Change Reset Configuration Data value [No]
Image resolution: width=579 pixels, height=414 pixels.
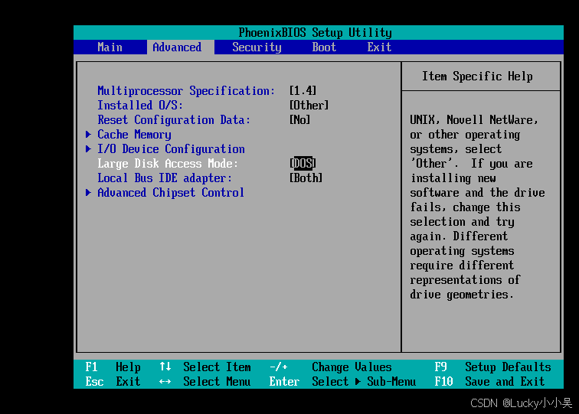(x=299, y=119)
